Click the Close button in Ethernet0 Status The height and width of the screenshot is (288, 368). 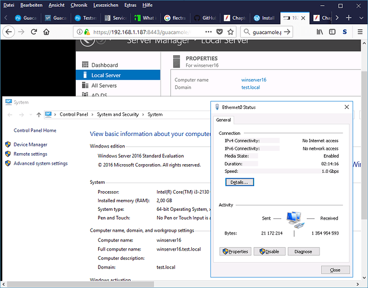pyautogui.click(x=336, y=270)
